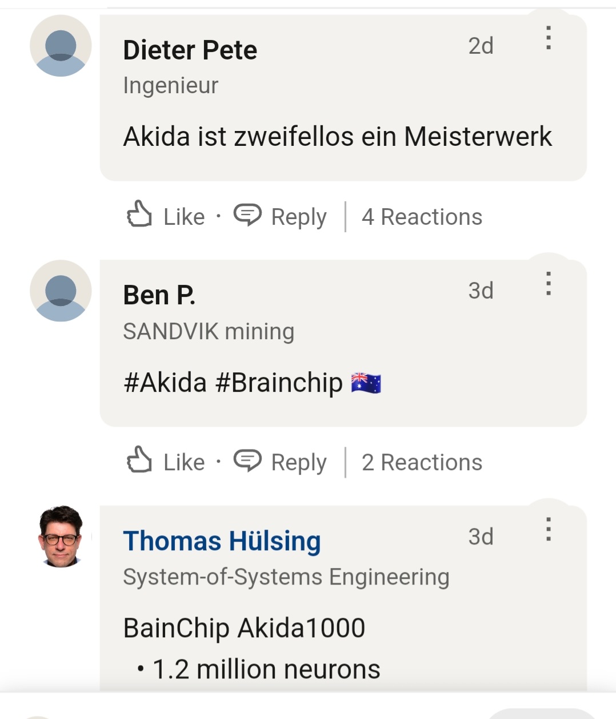Click the Australian flag emoji
Viewport: 616px width, 719px height.
366,383
